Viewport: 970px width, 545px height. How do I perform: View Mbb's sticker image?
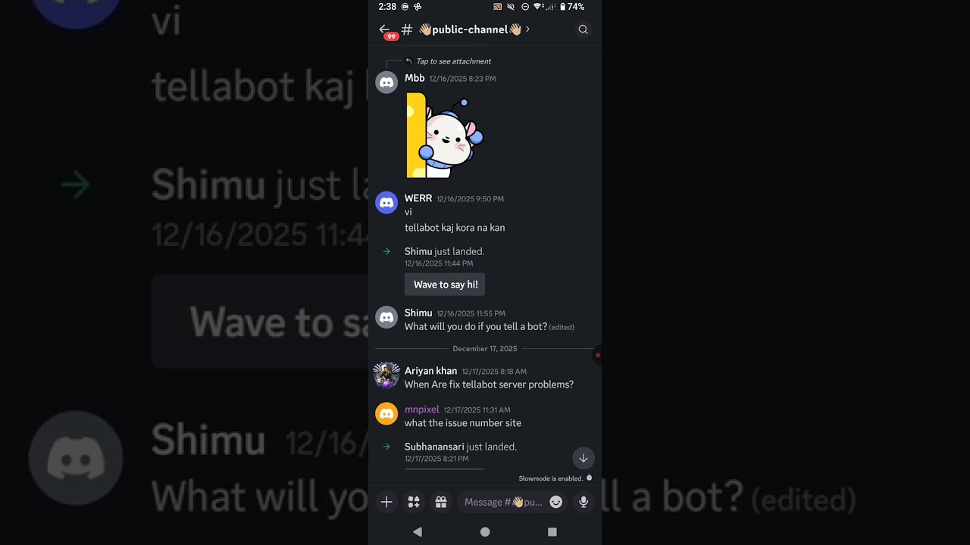(x=445, y=135)
